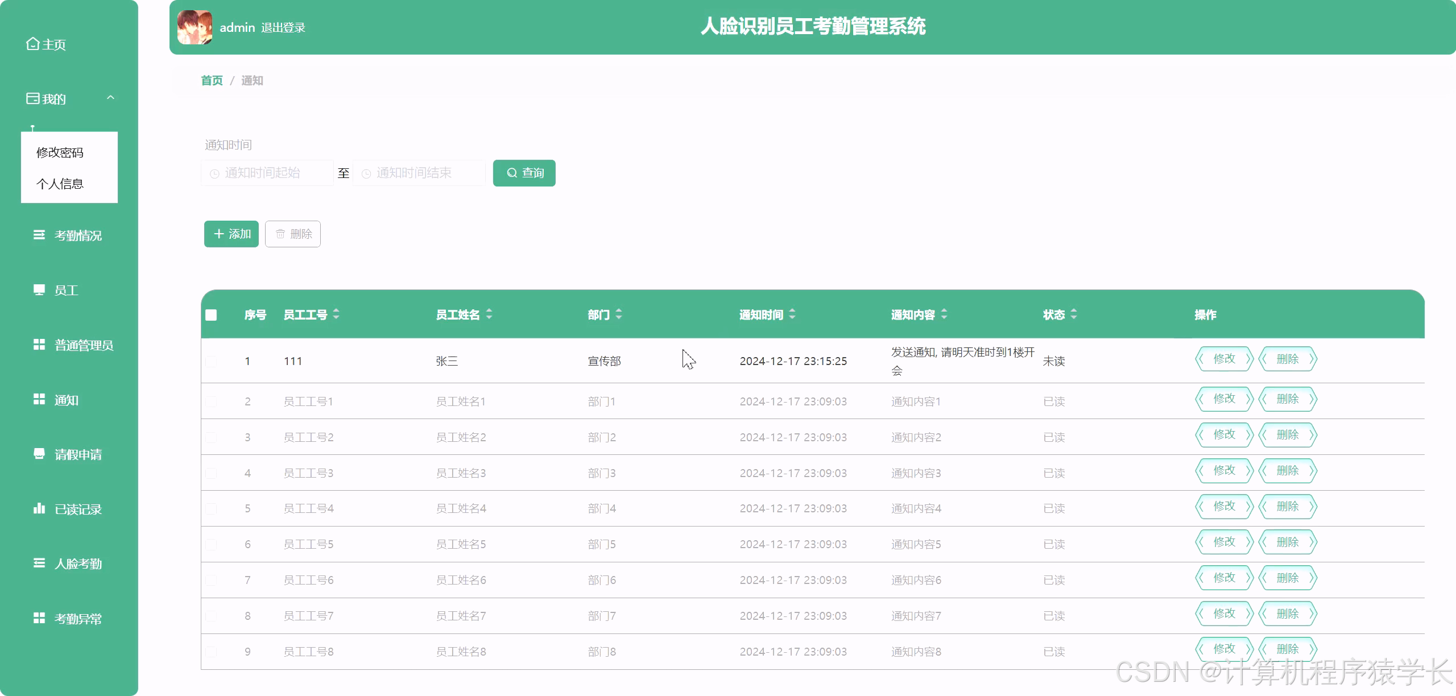Click the 请假申请 leave request icon
1456x696 pixels.
(38, 454)
